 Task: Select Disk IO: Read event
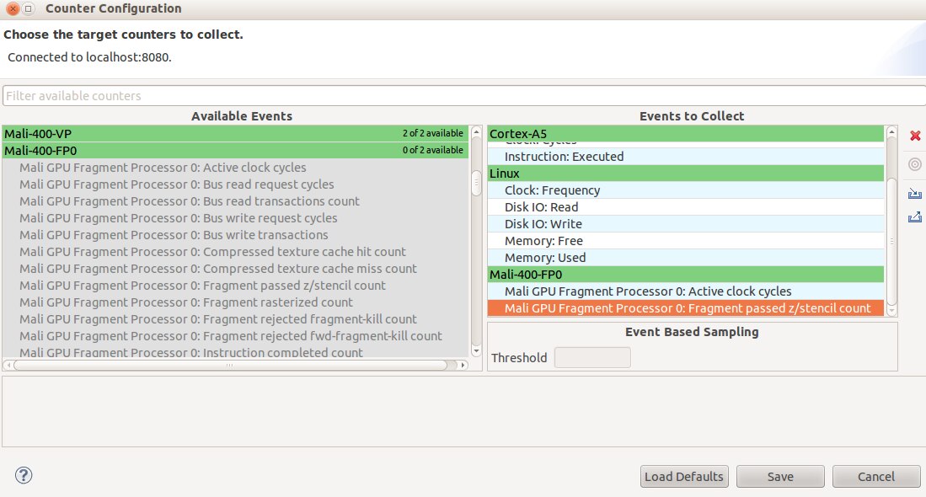[x=541, y=207]
